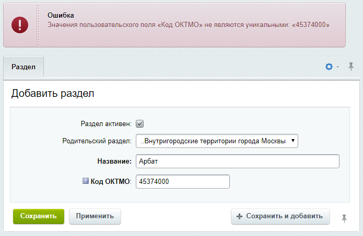This screenshot has width=363, height=236.
Task: Switch to the Раздел tab
Action: 23,67
